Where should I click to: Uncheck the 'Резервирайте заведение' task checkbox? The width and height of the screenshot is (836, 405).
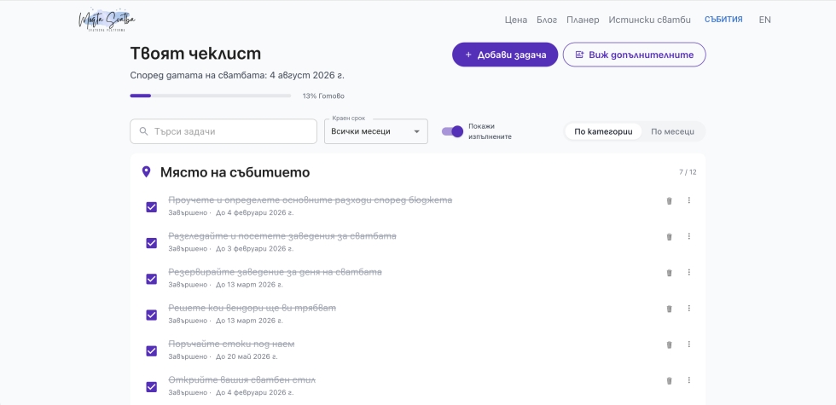click(152, 279)
